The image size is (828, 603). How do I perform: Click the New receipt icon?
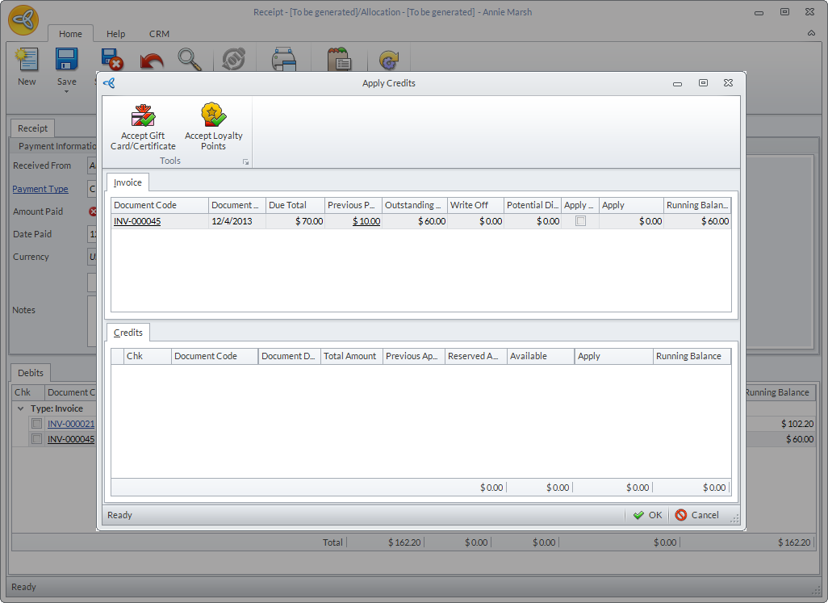(27, 61)
